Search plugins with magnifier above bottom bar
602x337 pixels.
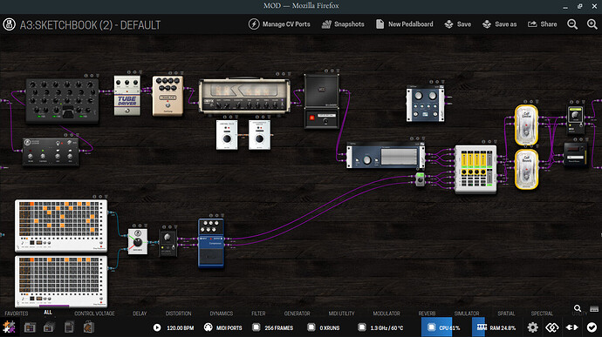pos(577,308)
